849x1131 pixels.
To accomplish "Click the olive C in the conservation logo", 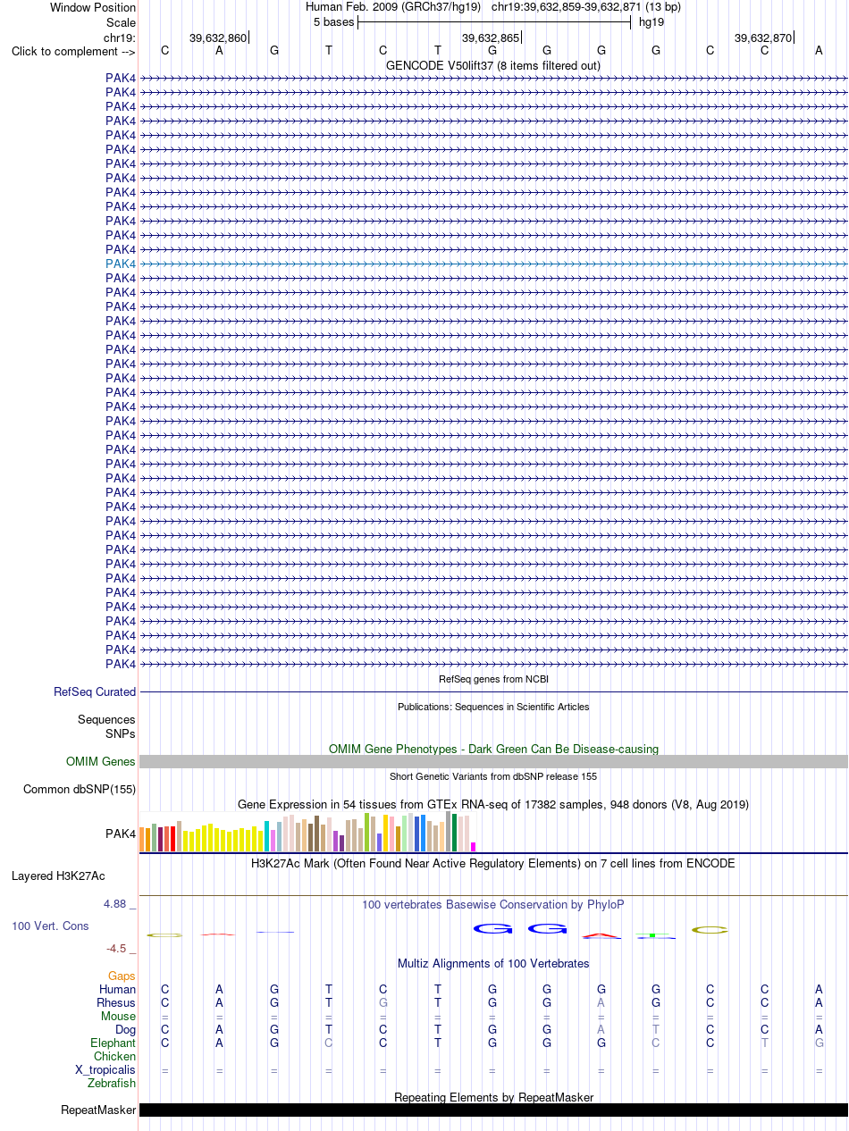I will 710,930.
